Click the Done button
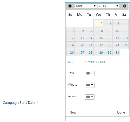This screenshot has height=122, width=130. (121, 112)
